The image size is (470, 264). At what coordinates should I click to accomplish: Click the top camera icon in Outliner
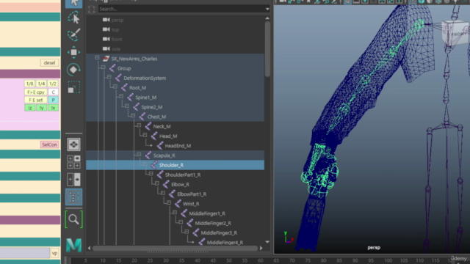[x=106, y=29]
